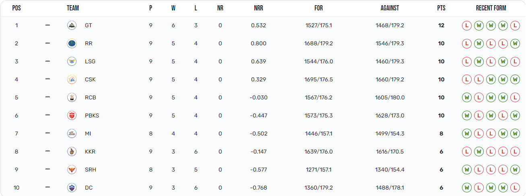Click the position change dash for RR
The width and height of the screenshot is (526, 196).
(47, 43)
